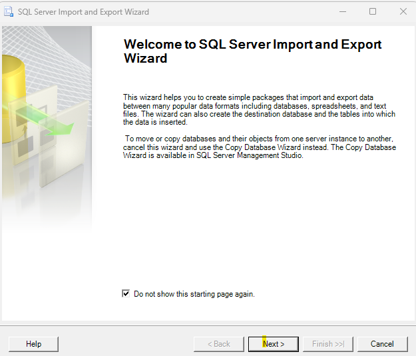
Task: Click the disabled Finish >>| button
Action: [x=328, y=344]
